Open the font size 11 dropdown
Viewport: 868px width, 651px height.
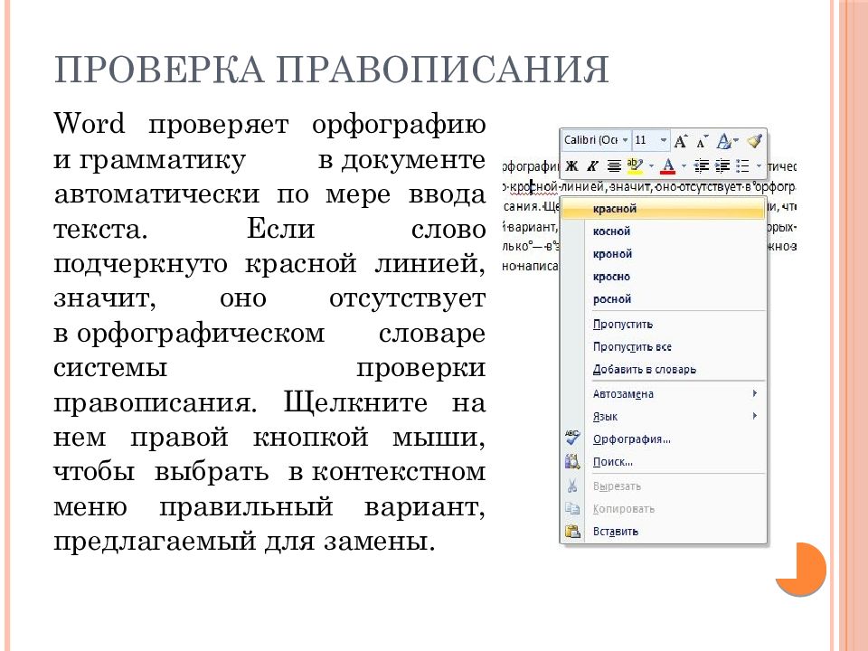pos(663,140)
